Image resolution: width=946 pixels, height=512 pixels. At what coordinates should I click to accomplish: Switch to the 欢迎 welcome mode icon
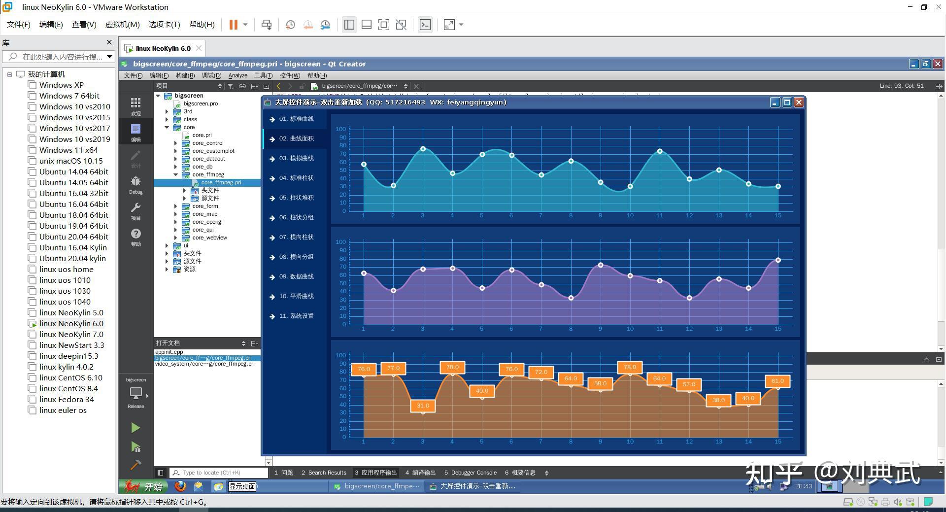click(135, 106)
